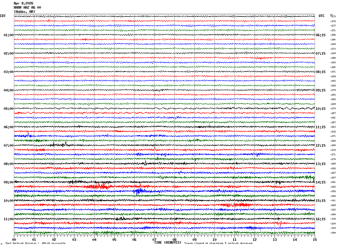The height and width of the screenshot is (247, 337).
Task: Click the date text 'Apr 8,2026'
Action: [x=23, y=3]
